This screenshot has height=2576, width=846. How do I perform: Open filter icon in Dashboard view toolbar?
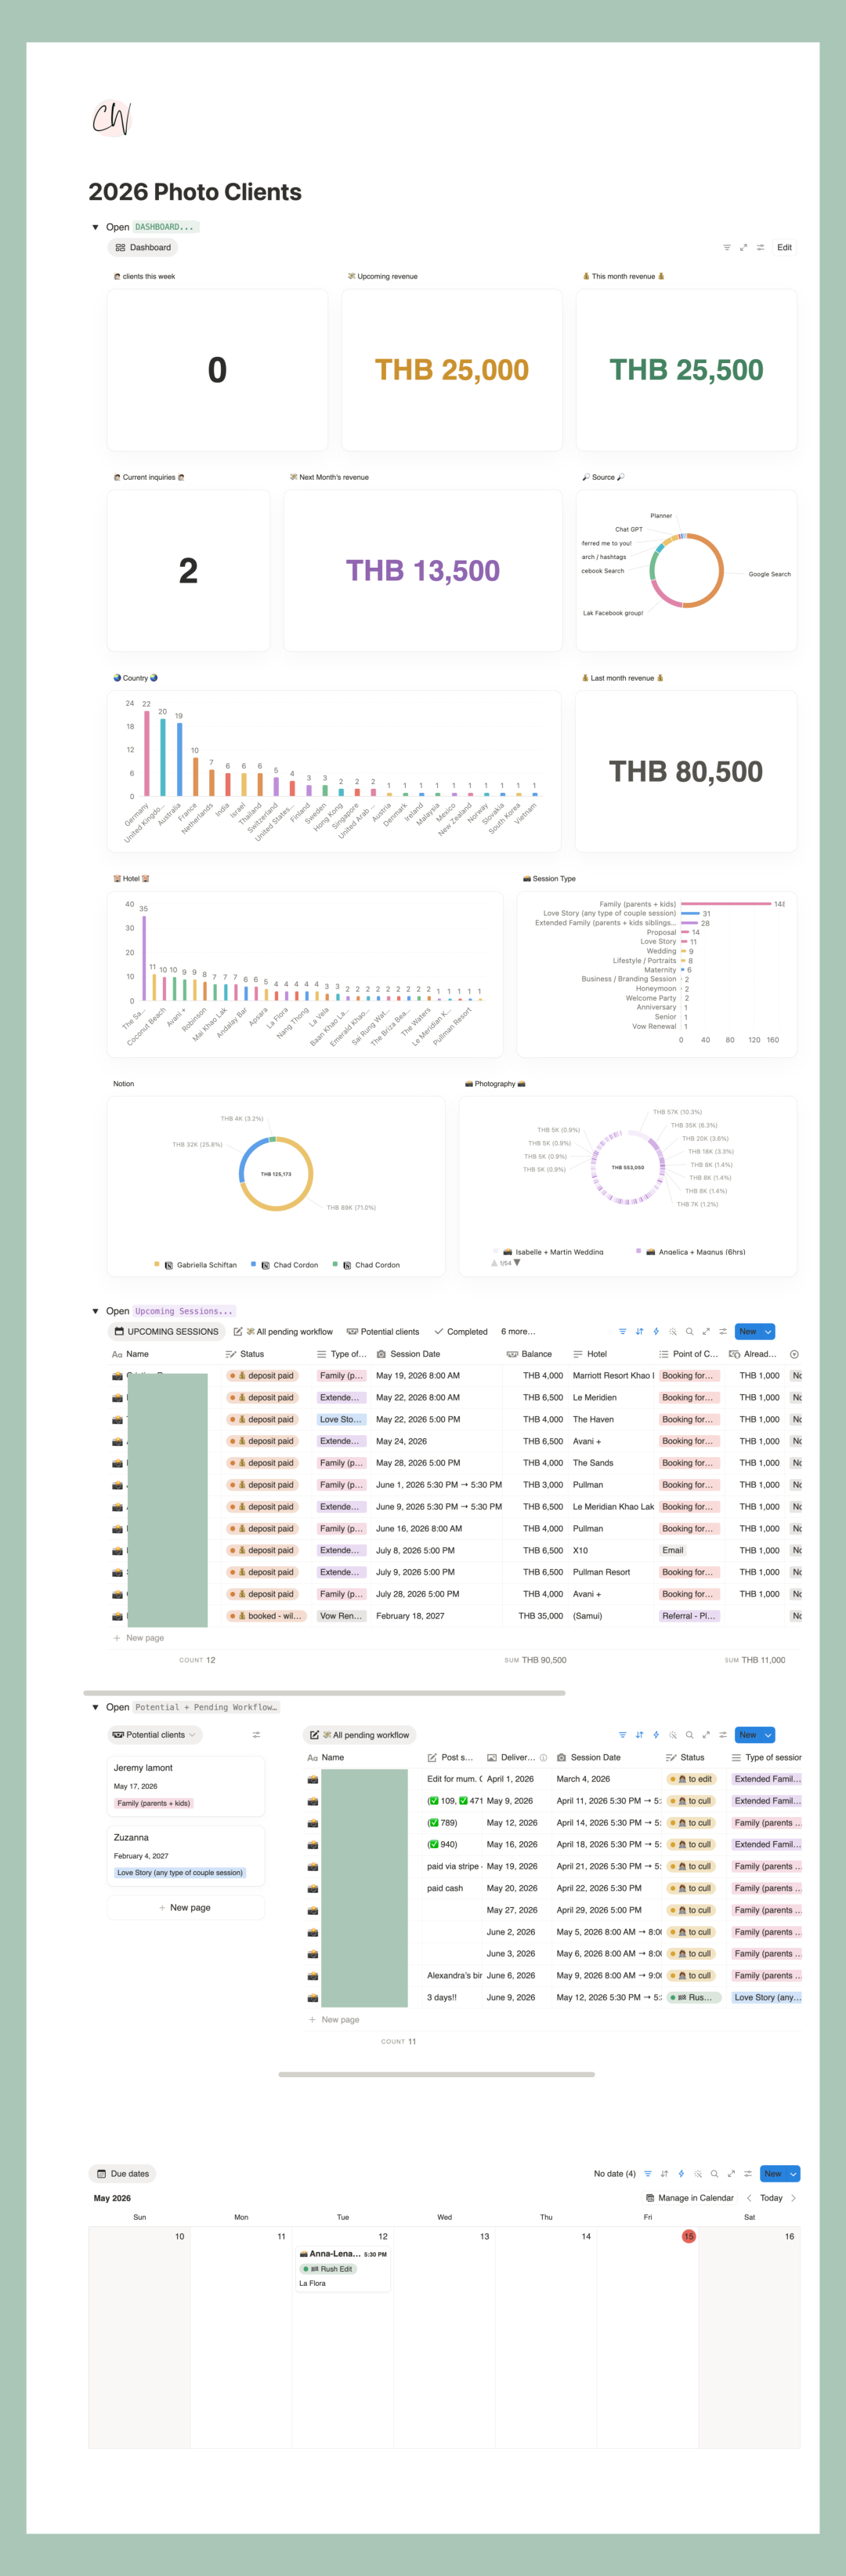[x=726, y=247]
